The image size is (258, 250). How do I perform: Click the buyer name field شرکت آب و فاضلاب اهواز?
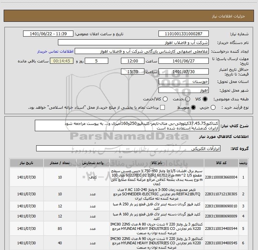click(x=133, y=43)
